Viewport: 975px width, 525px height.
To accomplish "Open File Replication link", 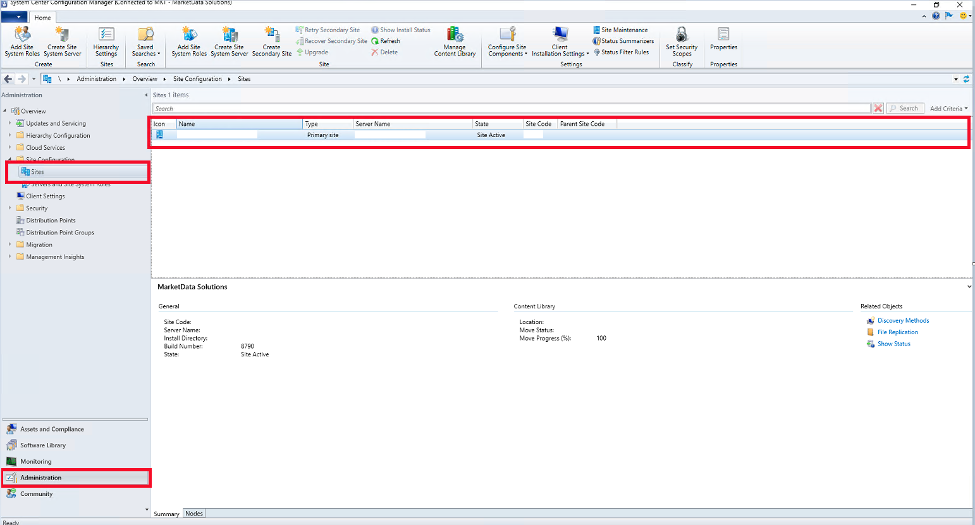I will [897, 332].
